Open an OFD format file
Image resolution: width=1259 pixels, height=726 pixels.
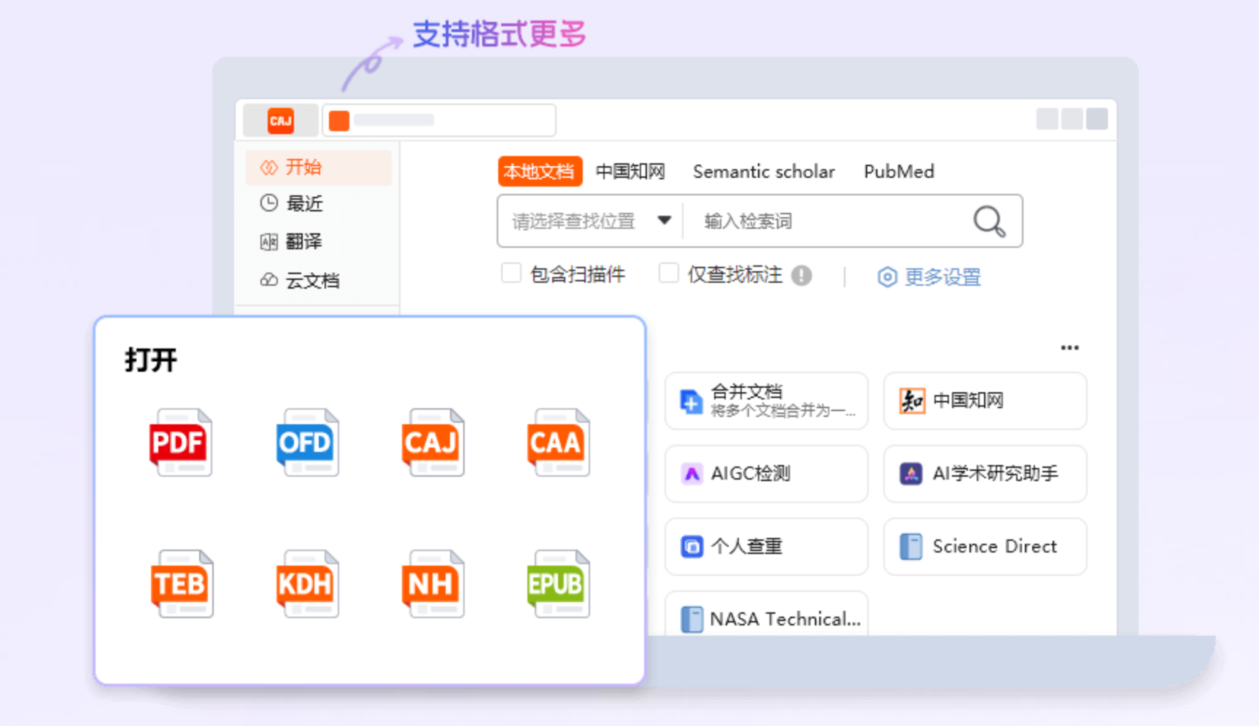click(x=307, y=442)
